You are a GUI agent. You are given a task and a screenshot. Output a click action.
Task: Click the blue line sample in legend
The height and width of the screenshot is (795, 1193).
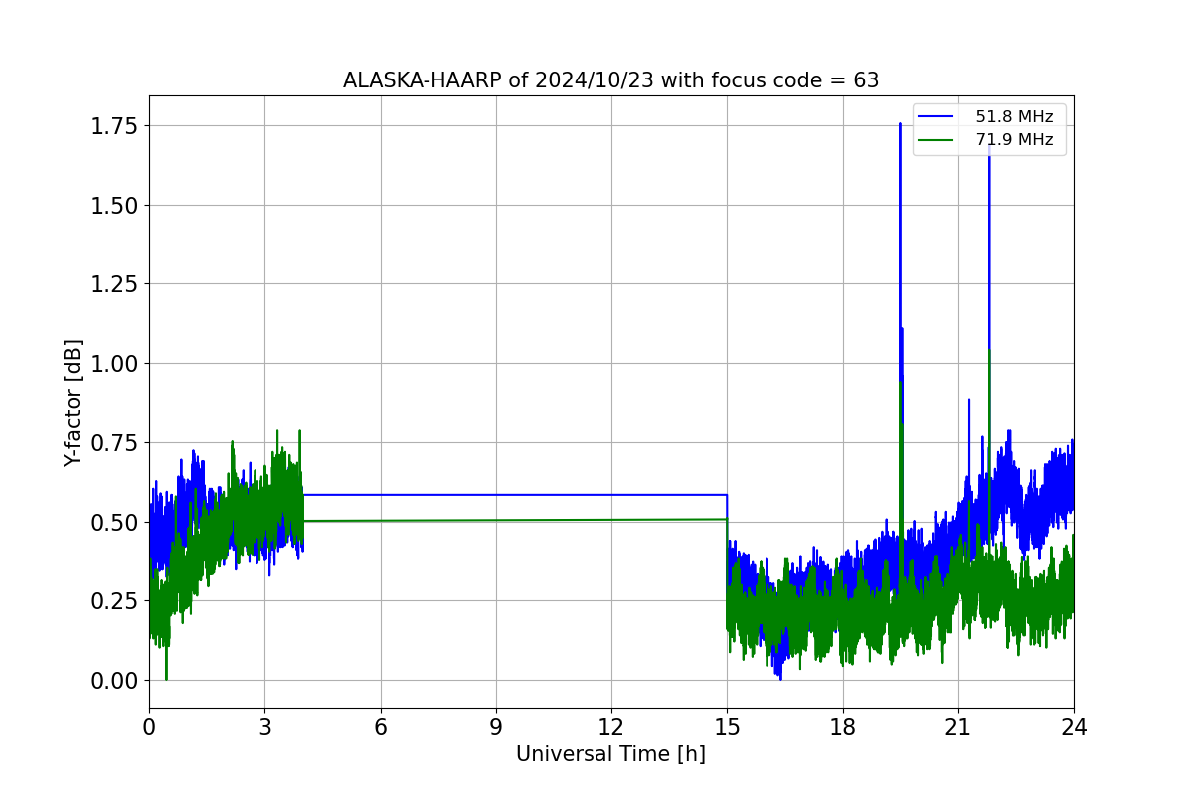[936, 117]
